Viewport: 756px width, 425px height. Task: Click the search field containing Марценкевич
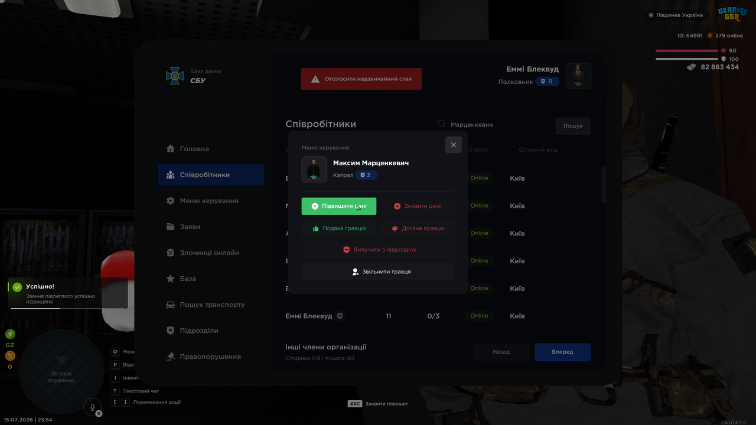click(x=492, y=125)
